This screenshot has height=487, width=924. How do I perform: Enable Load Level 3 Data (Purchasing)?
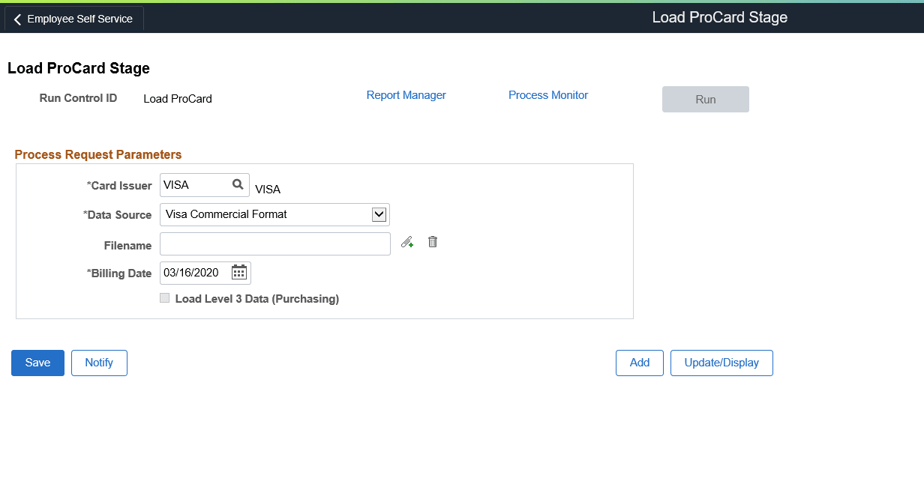[164, 297]
